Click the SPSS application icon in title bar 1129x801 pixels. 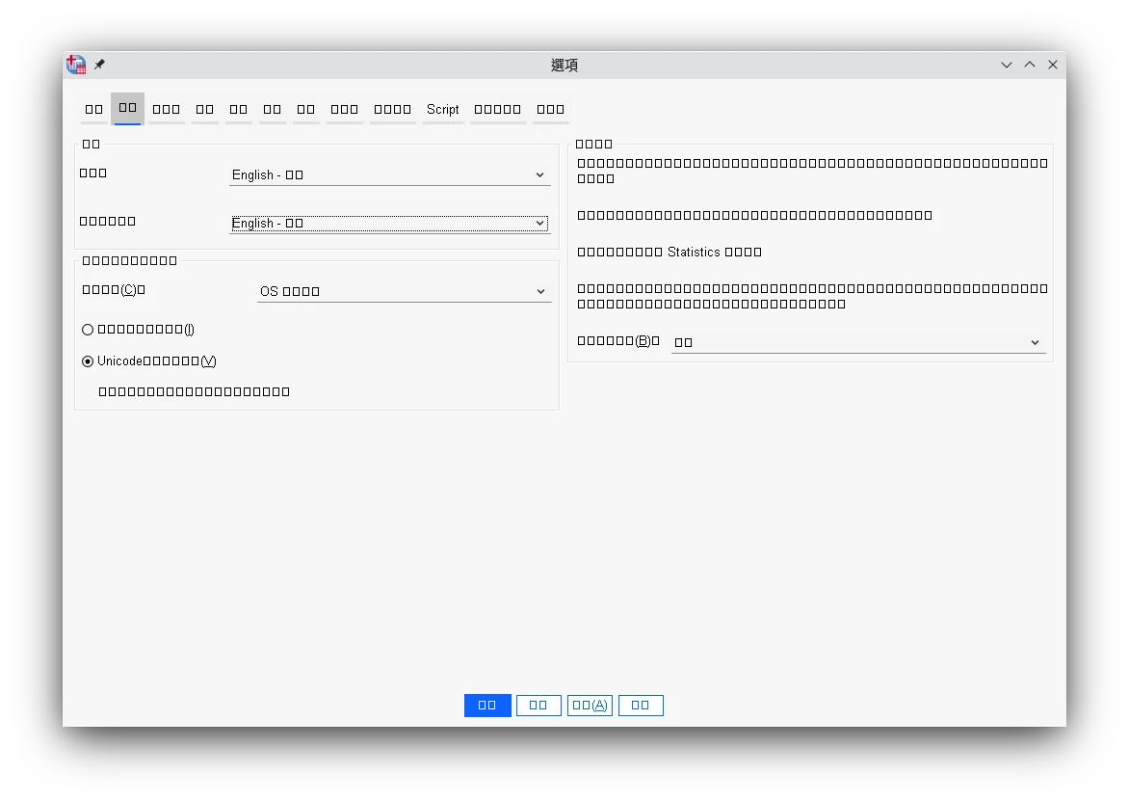click(76, 65)
